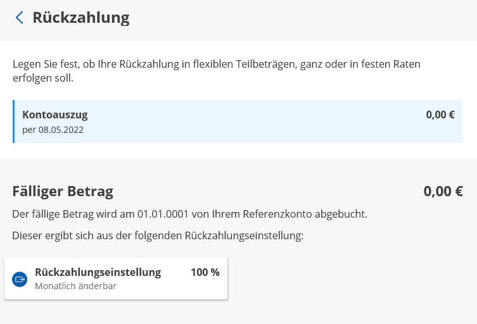Click the 100 % repayment value
This screenshot has height=324, width=477.
[x=205, y=272]
